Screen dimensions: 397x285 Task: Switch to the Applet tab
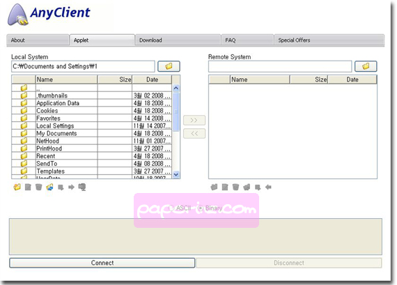point(102,40)
